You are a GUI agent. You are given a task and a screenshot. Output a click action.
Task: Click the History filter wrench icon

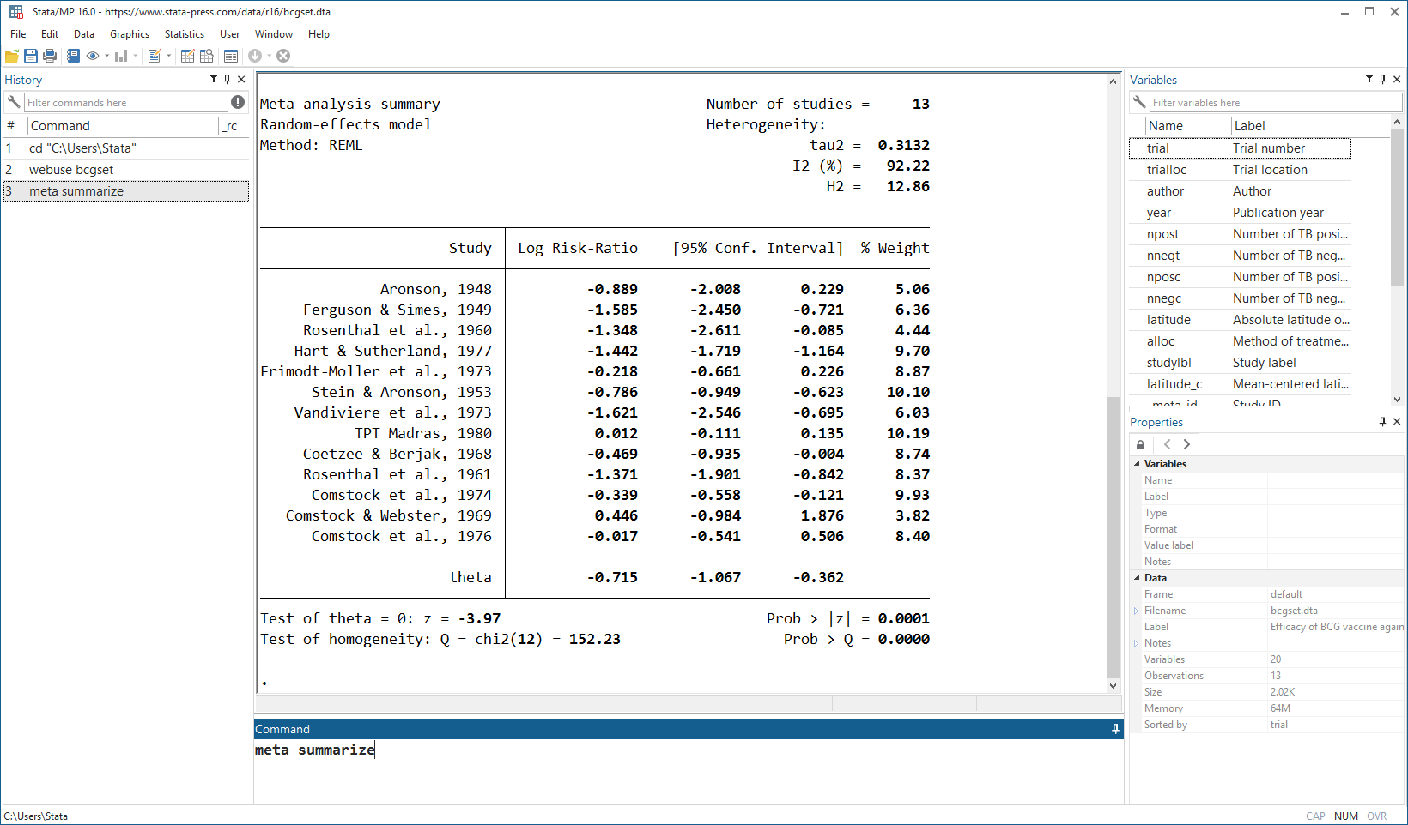(14, 102)
